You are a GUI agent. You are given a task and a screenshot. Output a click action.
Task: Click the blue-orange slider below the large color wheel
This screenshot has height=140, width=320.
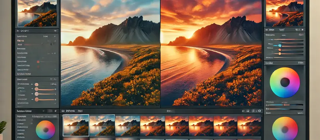(285, 105)
